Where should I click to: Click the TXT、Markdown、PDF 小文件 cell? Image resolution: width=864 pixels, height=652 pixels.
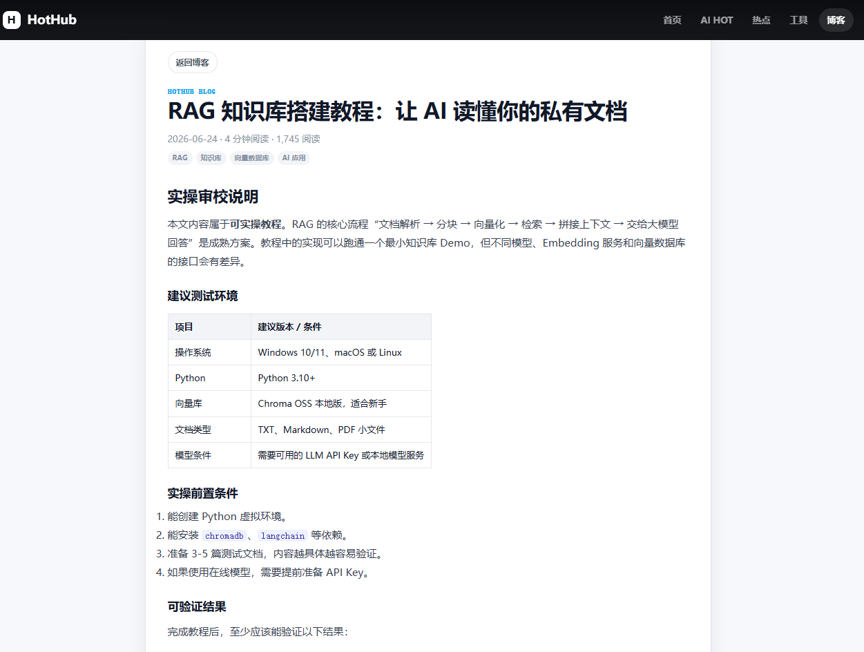click(x=341, y=430)
